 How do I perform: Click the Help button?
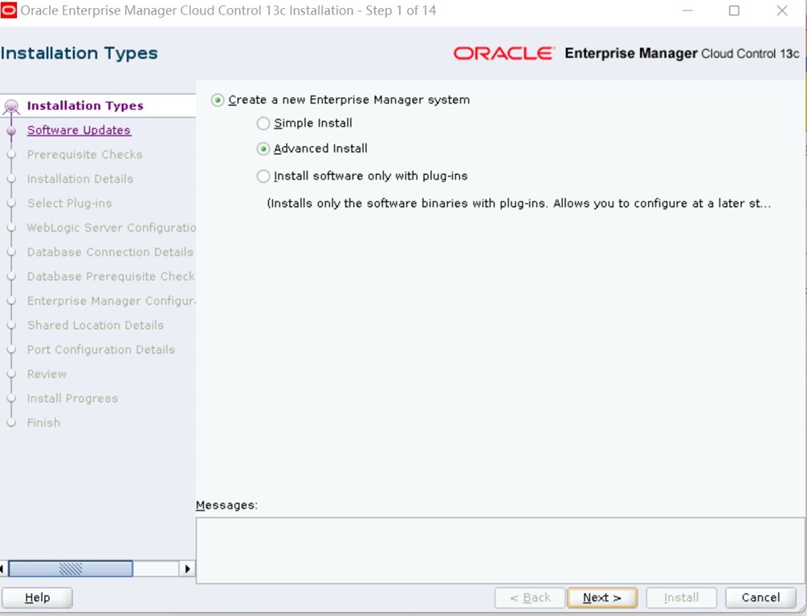click(37, 598)
